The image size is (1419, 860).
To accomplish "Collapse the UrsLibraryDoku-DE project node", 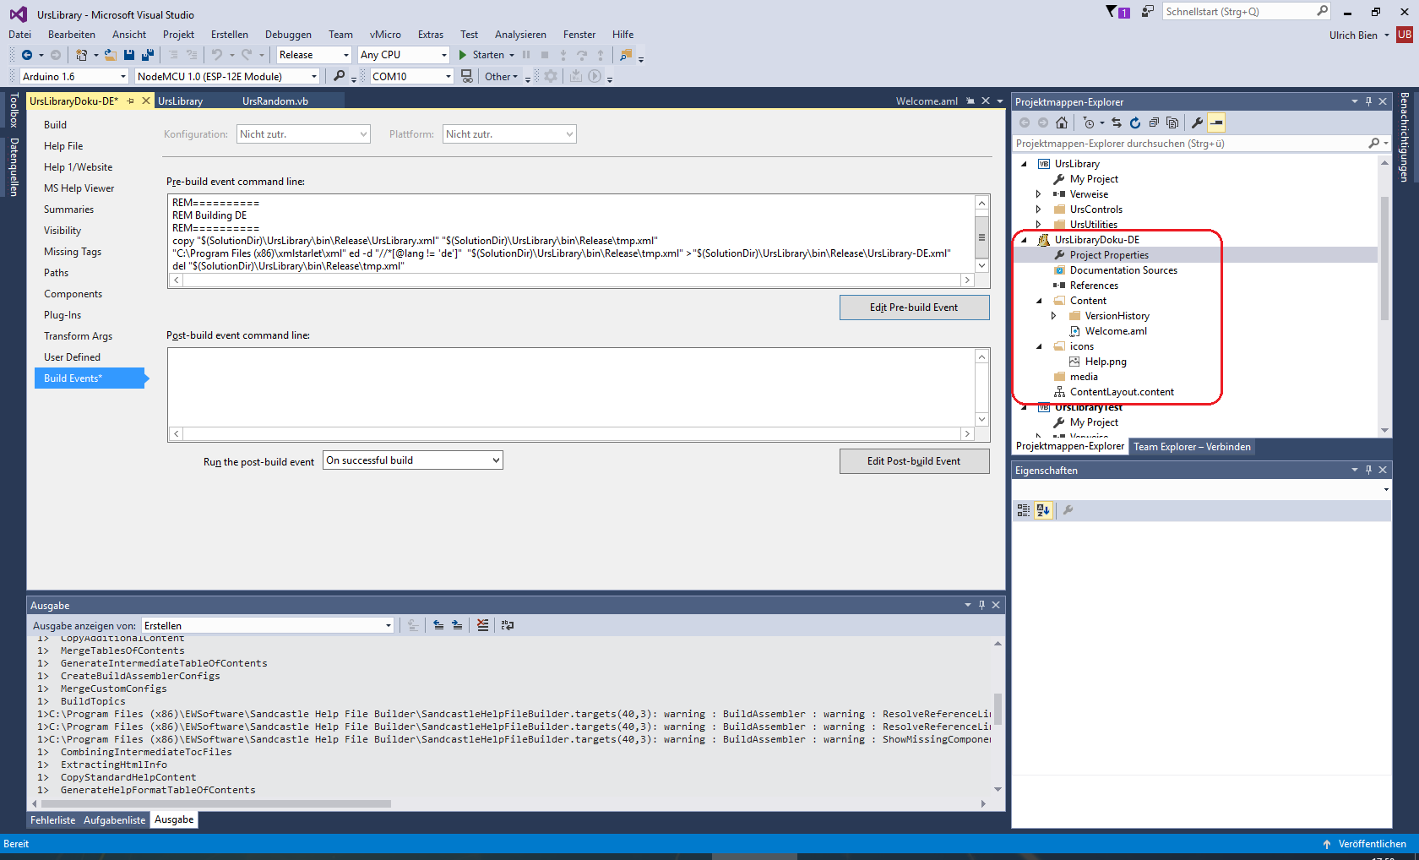I will 1025,240.
